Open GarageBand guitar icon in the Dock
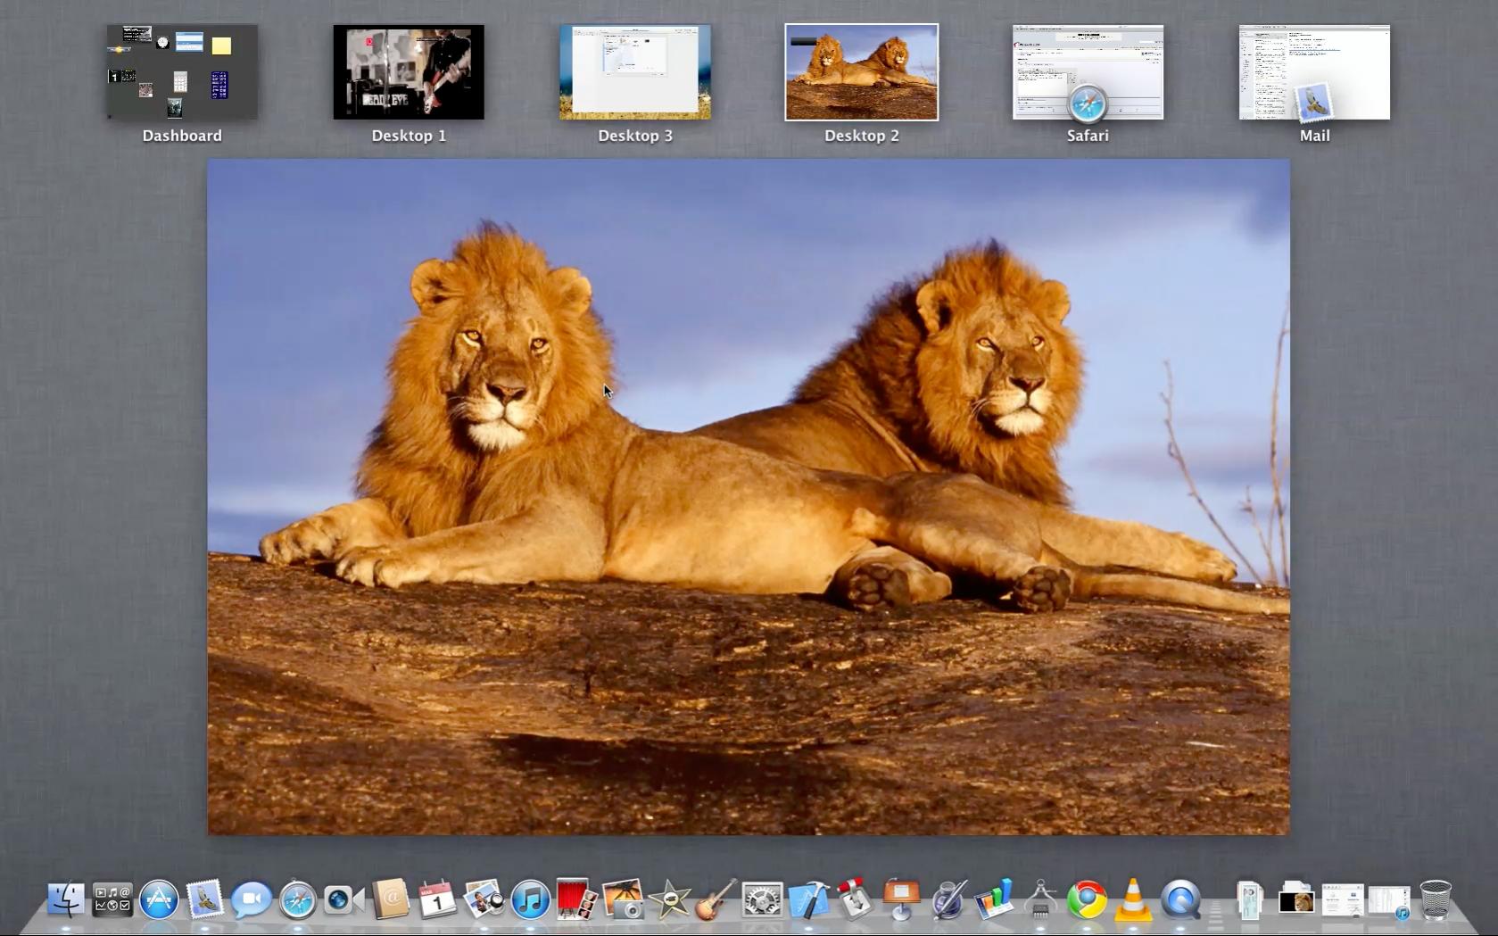 tap(716, 899)
